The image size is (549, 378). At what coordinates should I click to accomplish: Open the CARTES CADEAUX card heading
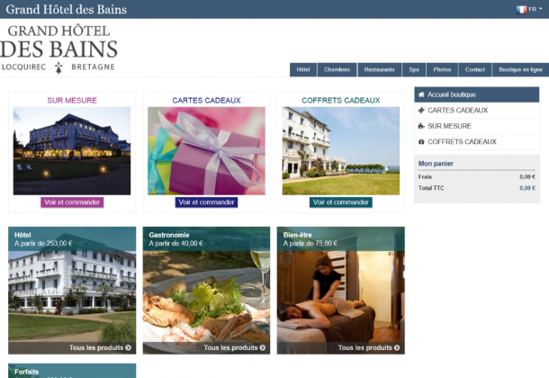point(207,101)
